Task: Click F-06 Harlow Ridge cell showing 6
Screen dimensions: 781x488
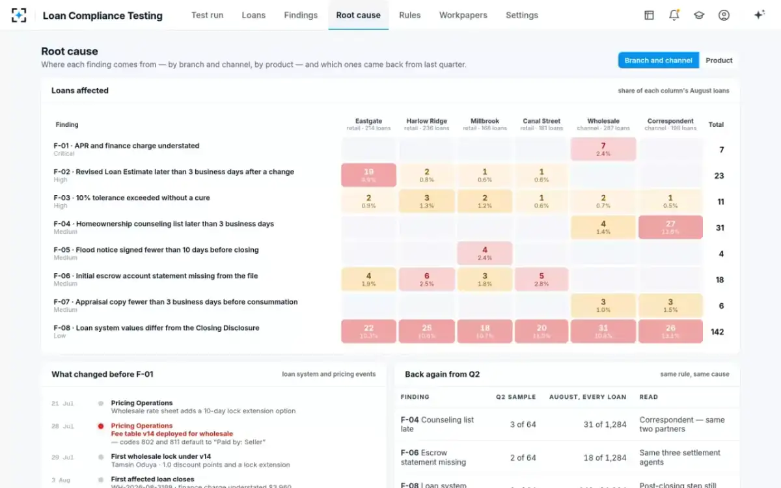Action: tap(426, 280)
